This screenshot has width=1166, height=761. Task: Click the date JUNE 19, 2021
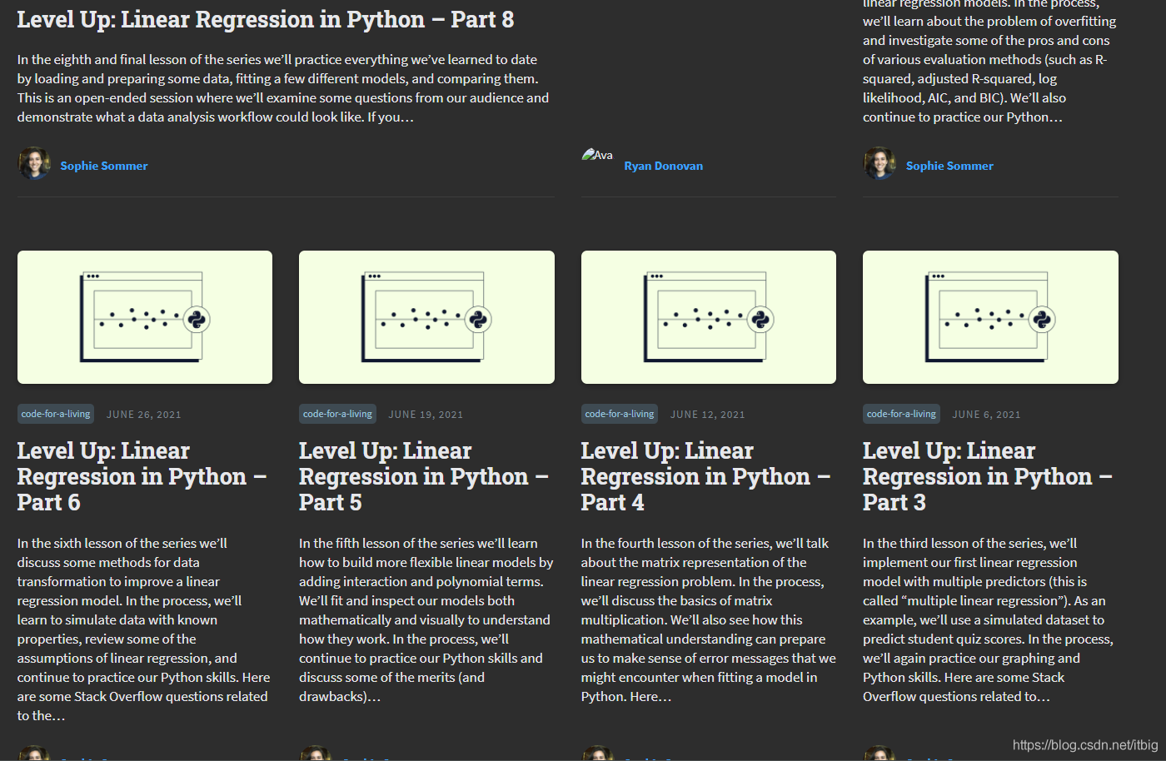pos(426,415)
